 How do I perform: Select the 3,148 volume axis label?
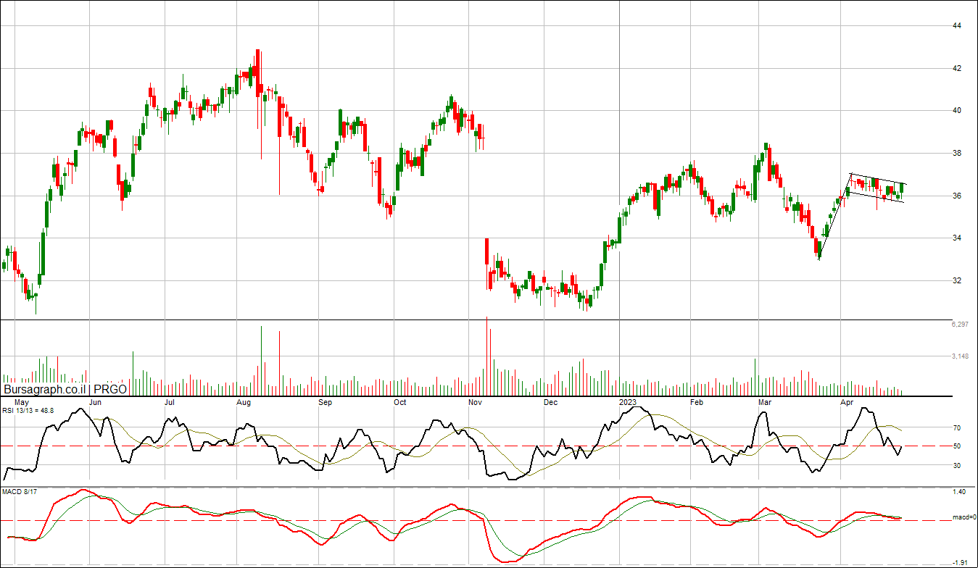click(960, 356)
